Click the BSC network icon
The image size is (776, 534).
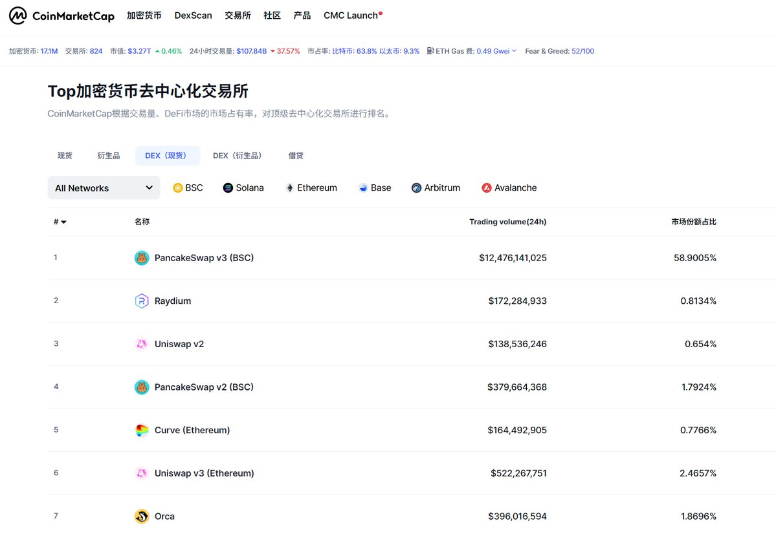click(x=178, y=188)
